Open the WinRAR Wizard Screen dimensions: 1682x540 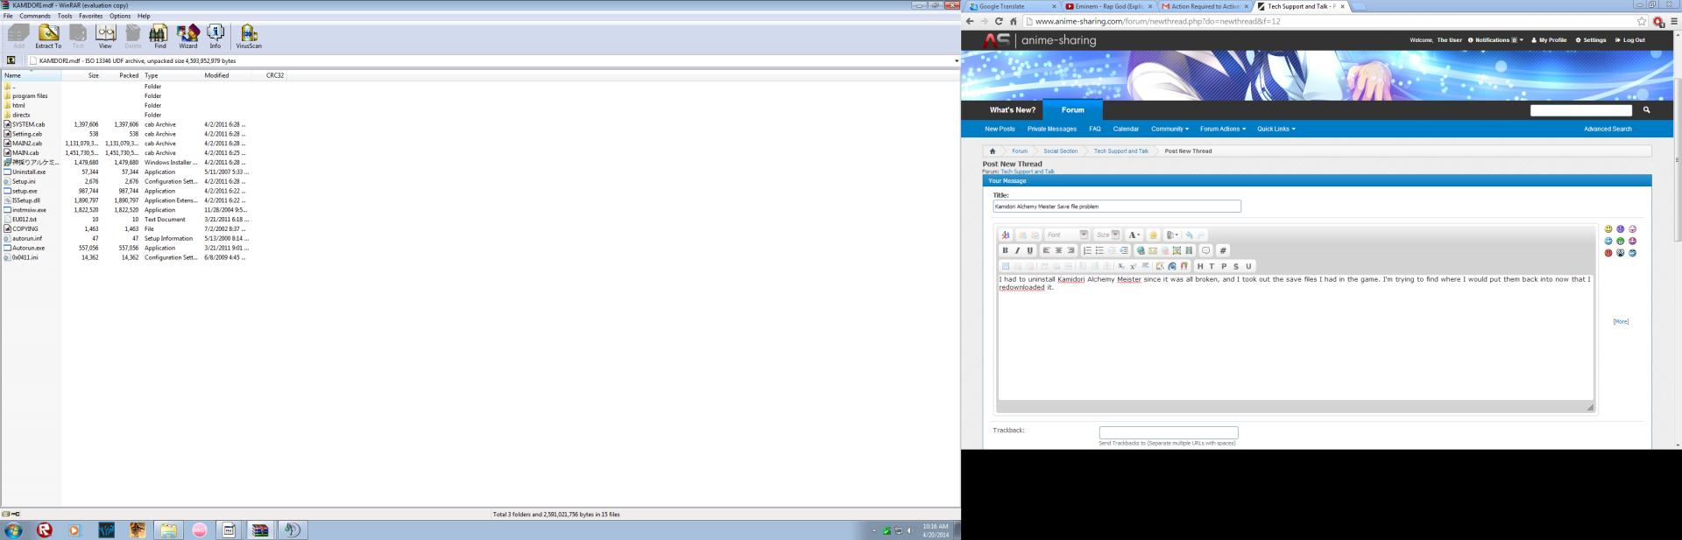pyautogui.click(x=187, y=36)
